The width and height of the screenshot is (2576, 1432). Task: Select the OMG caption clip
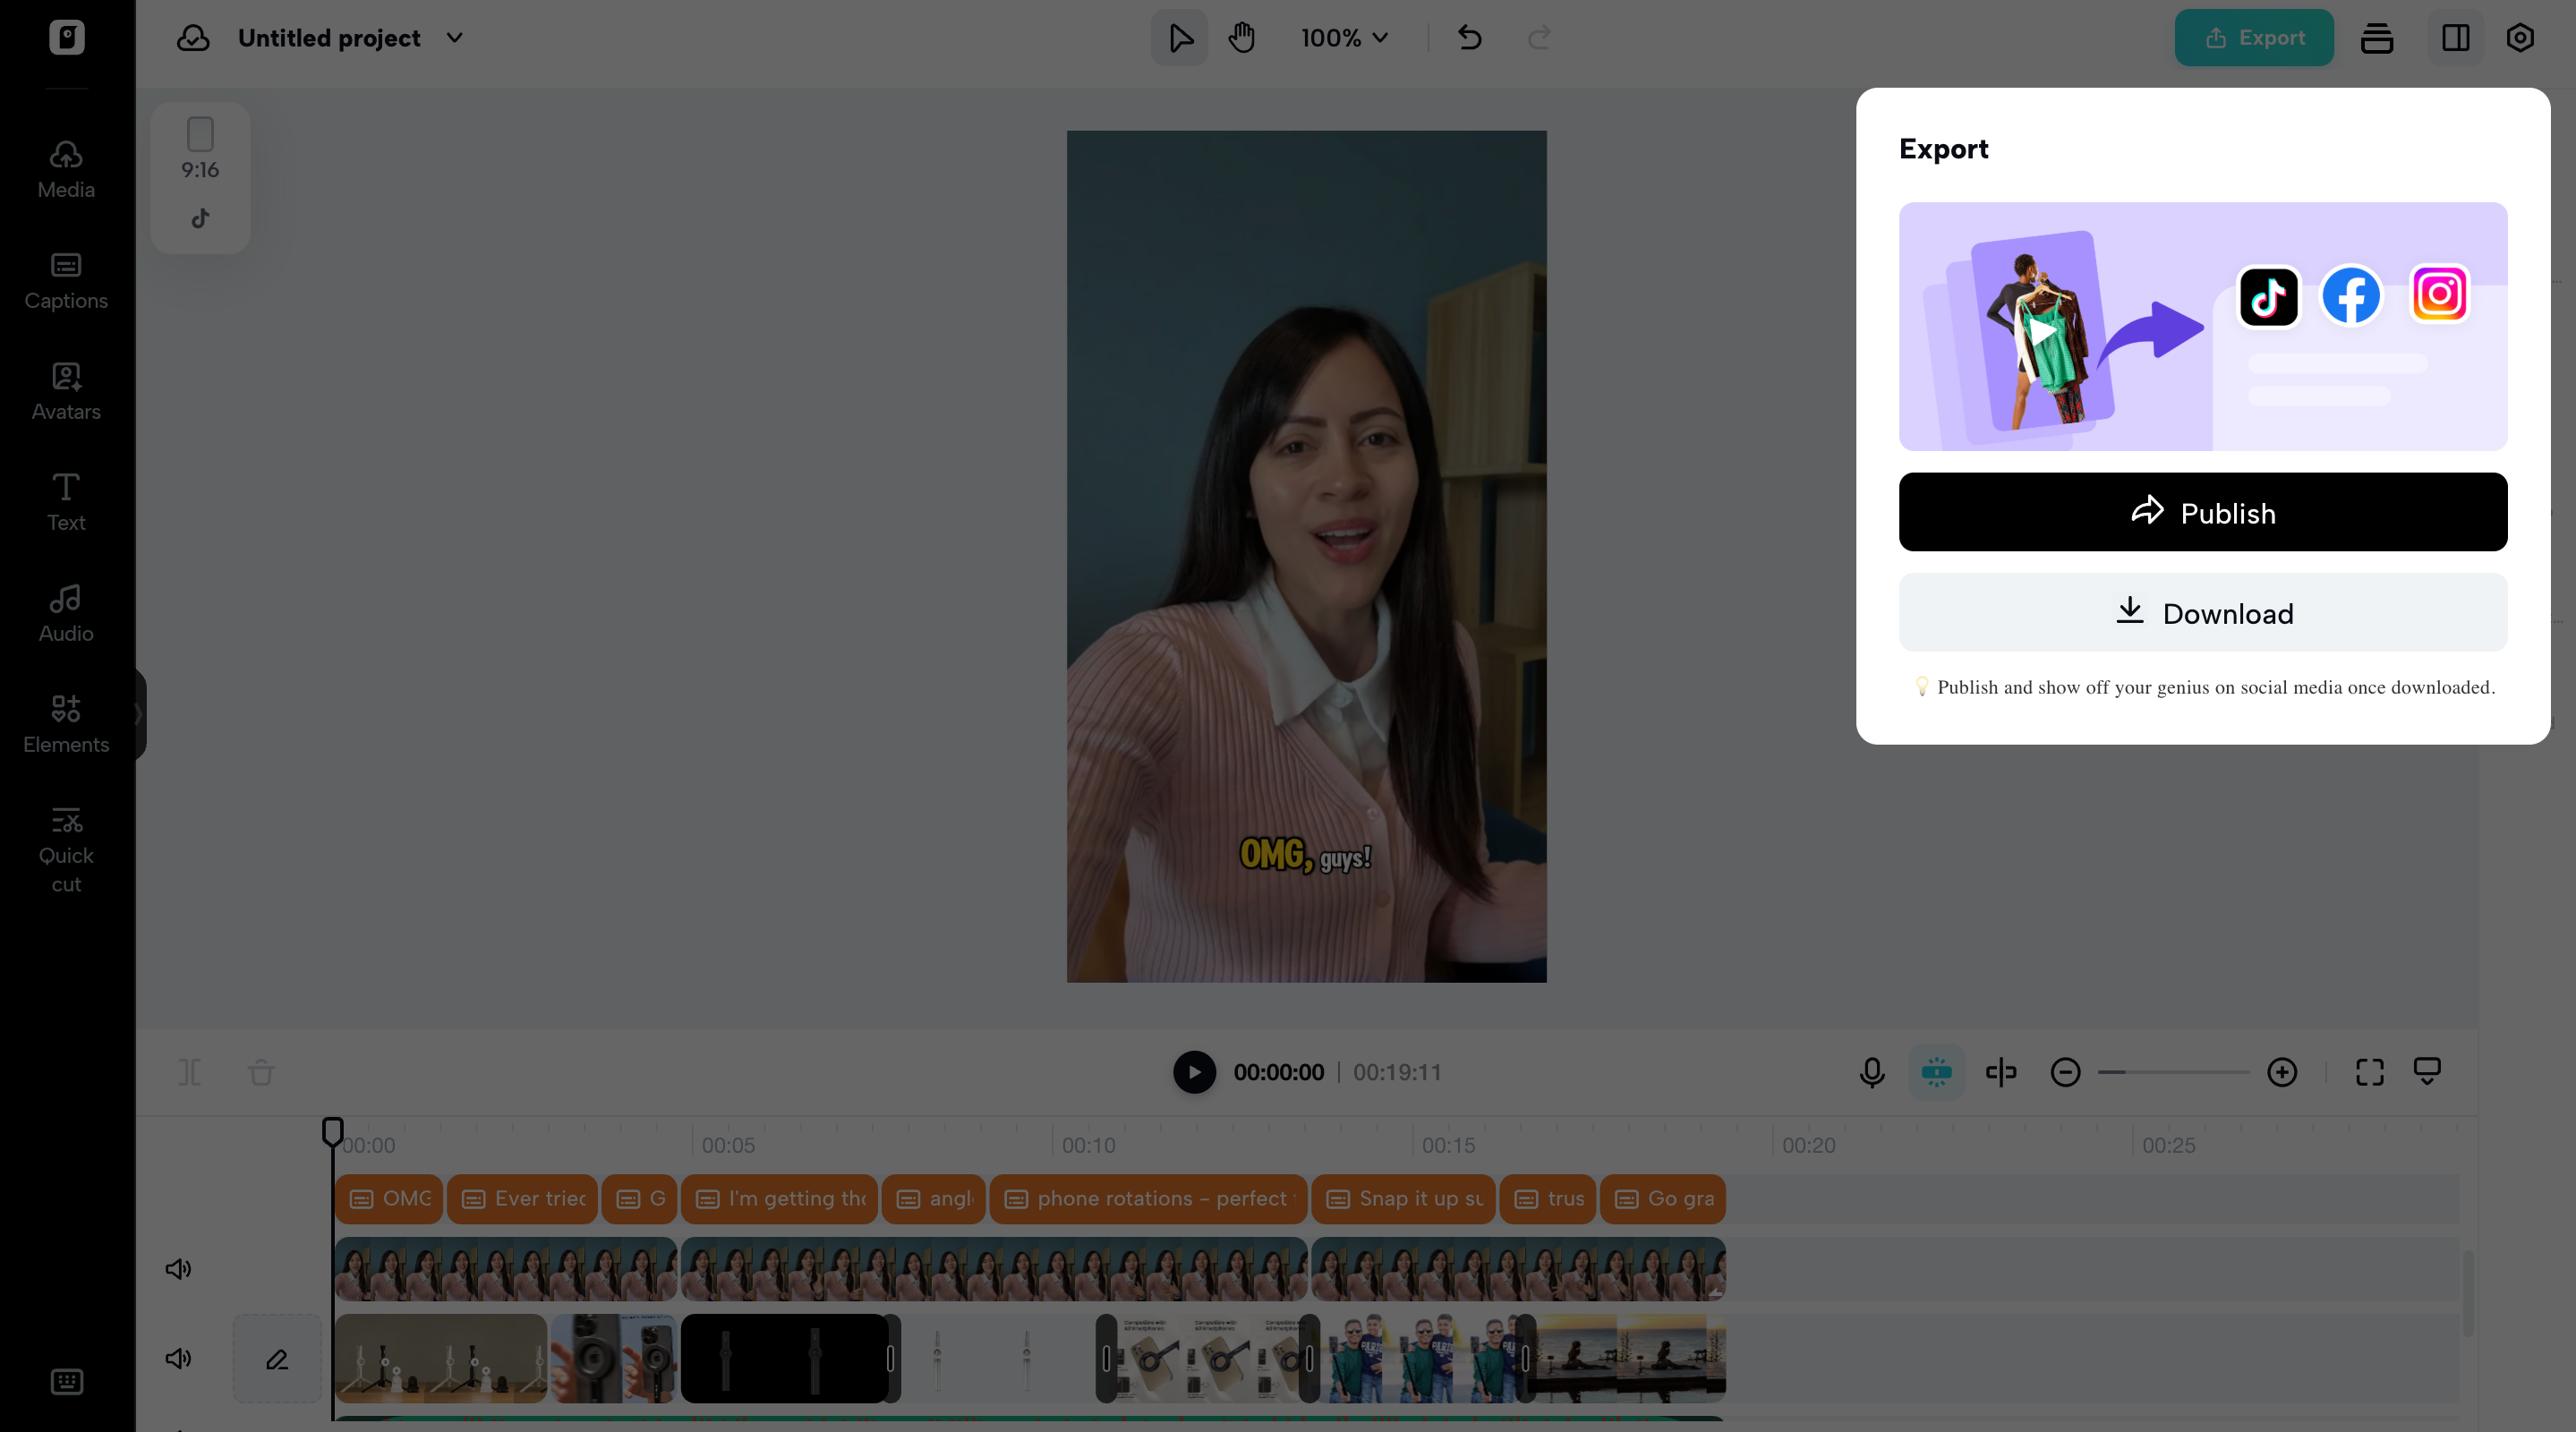(389, 1199)
